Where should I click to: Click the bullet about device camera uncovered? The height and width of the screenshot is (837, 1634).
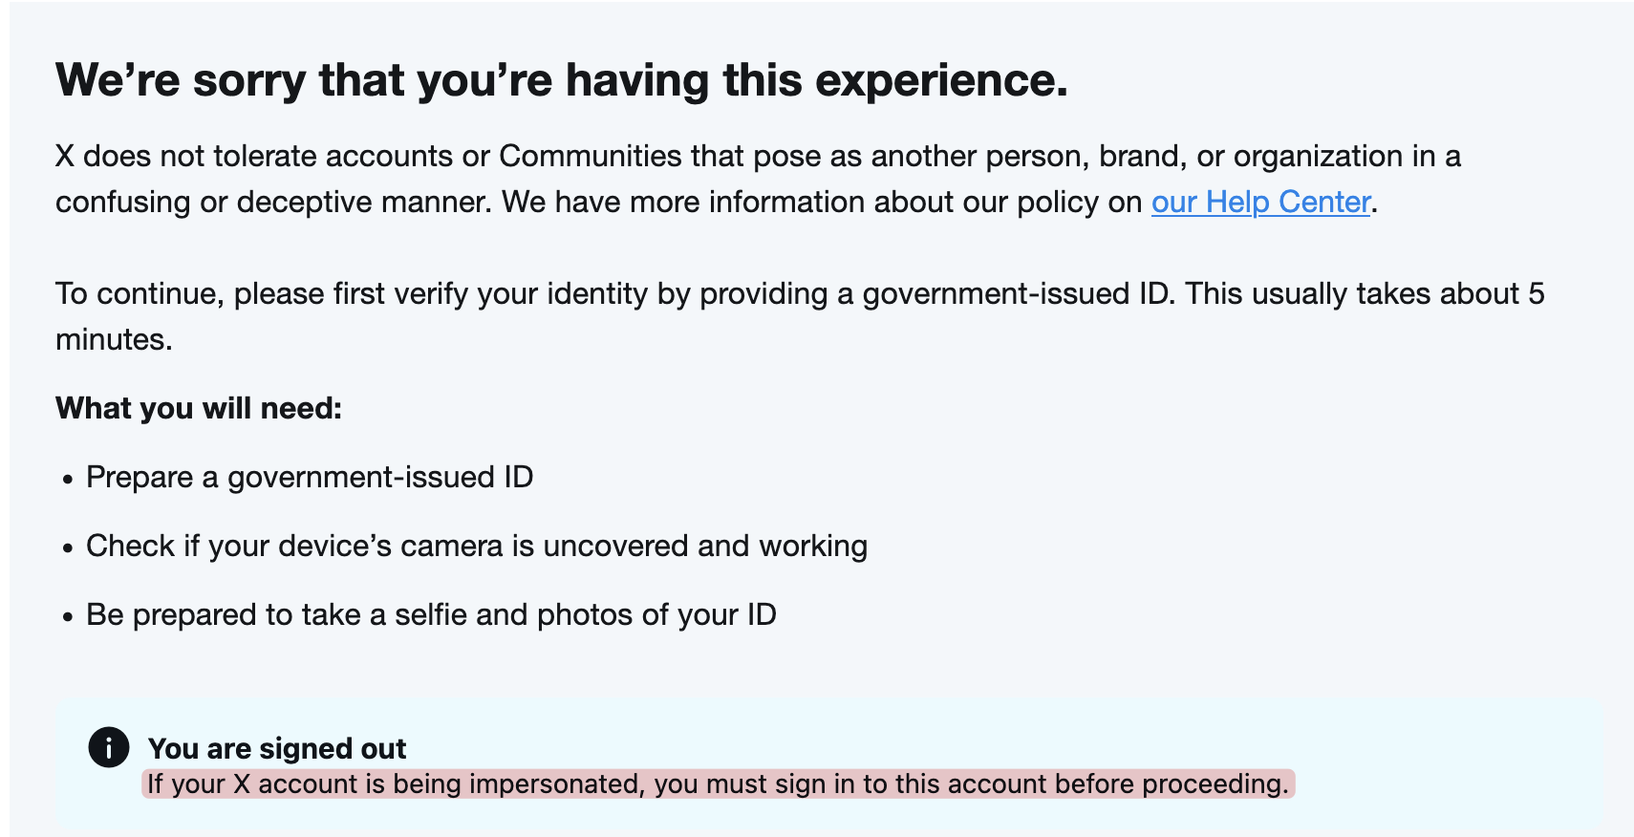click(x=477, y=546)
